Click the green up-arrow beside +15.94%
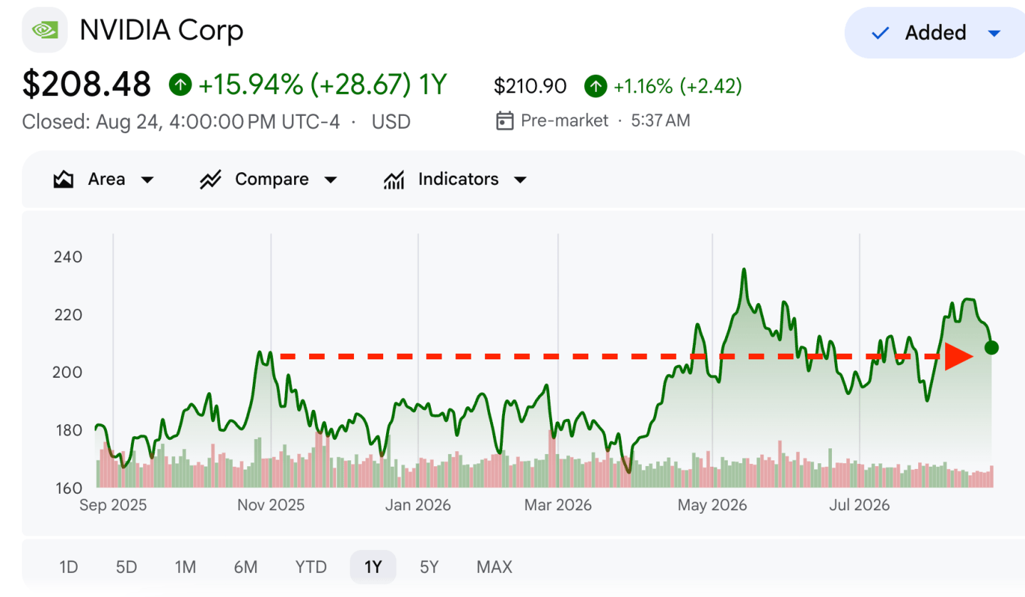Screen dimensions: 1025x597 click(x=180, y=86)
